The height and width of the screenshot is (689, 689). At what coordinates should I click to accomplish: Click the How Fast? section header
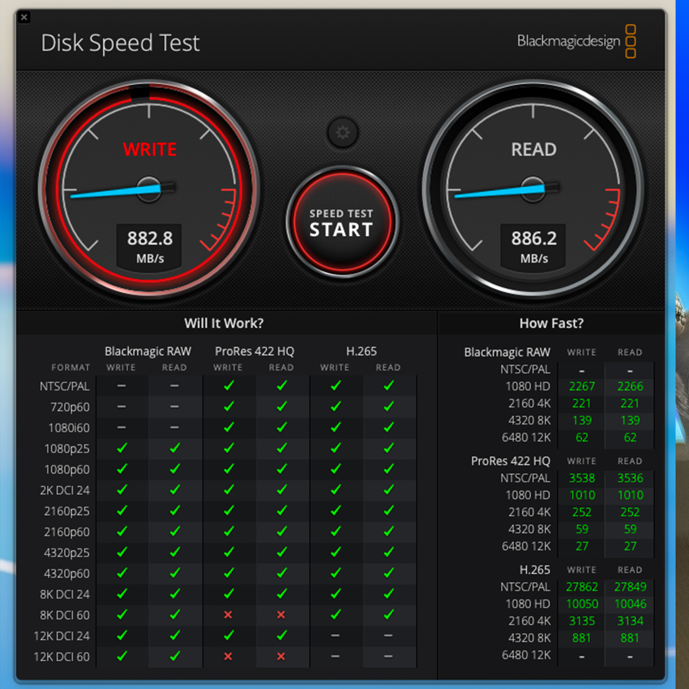pos(551,323)
